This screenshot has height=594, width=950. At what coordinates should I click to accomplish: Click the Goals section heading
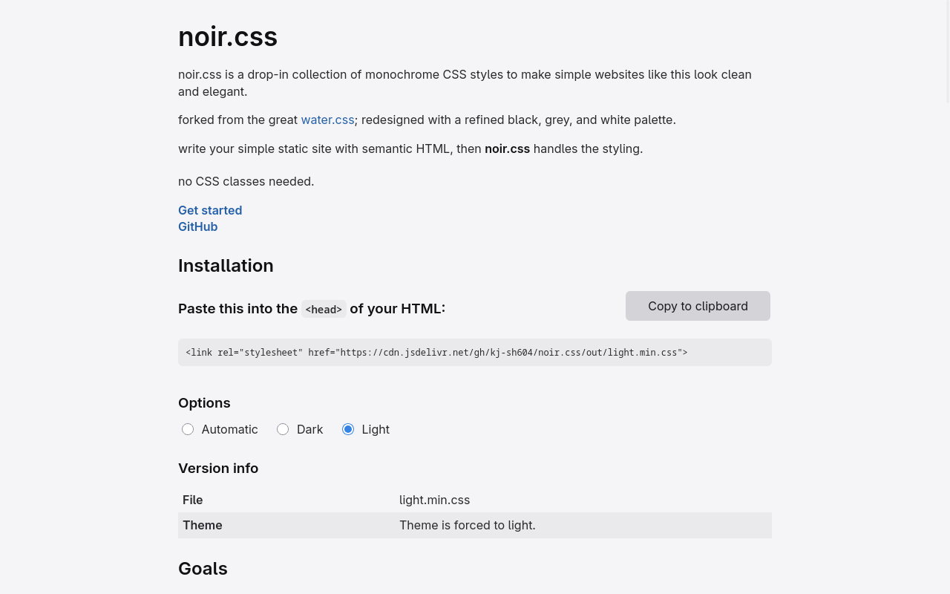pyautogui.click(x=203, y=568)
